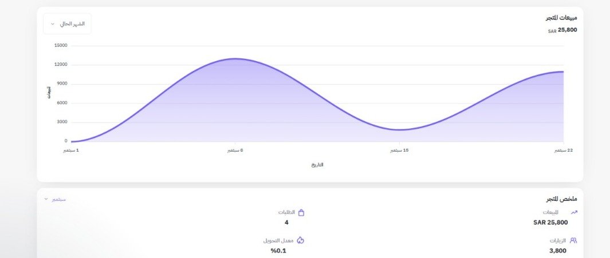Viewport: 610px width, 258px height.
Task: Click the orders shopping bag icon
Action: pos(301,213)
